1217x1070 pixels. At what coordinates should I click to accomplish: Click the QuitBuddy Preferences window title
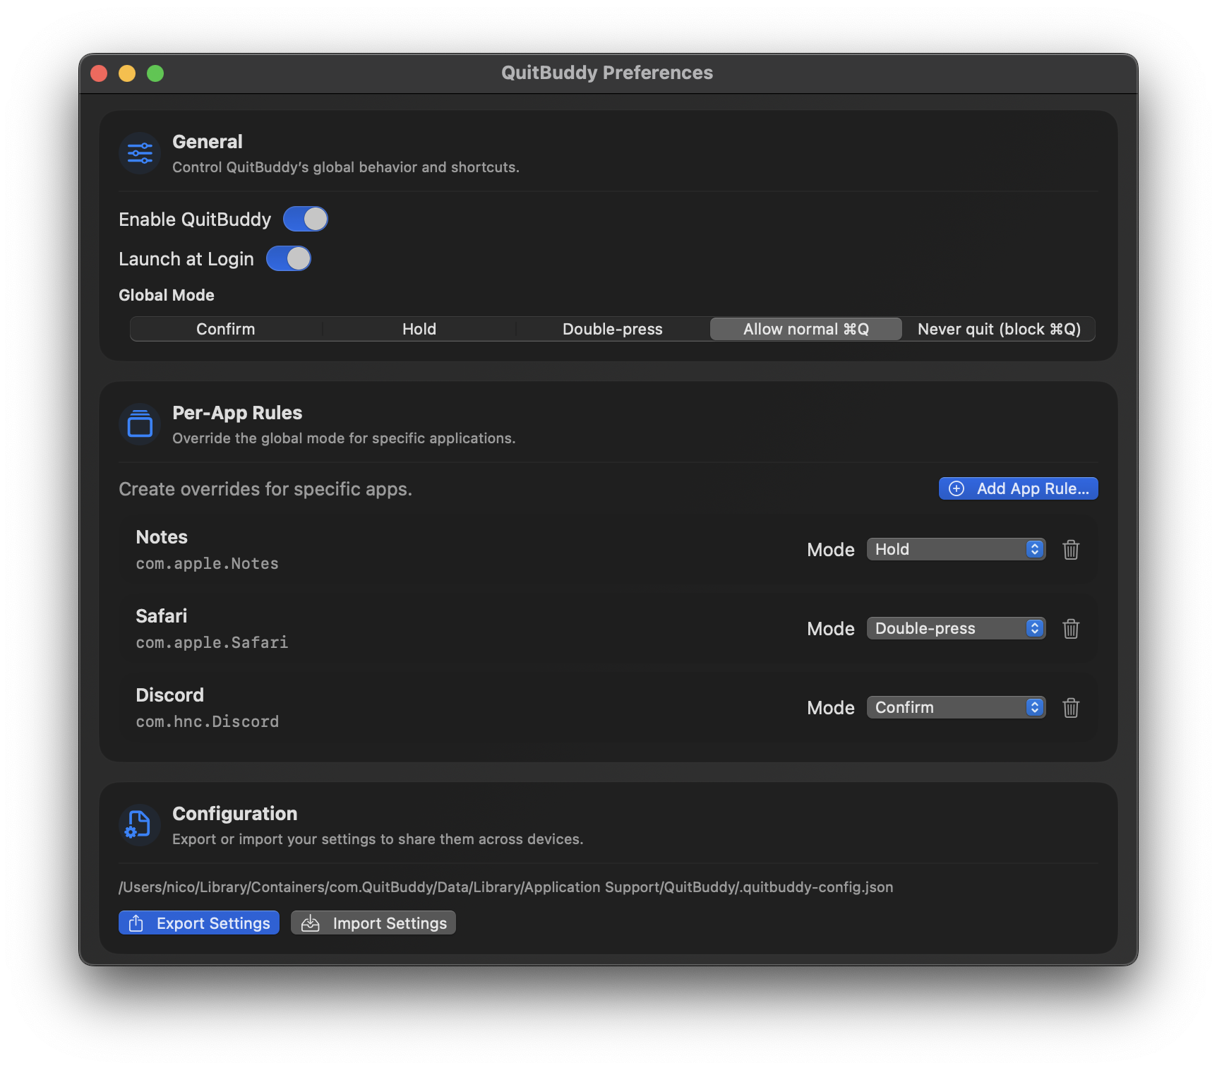(x=607, y=73)
